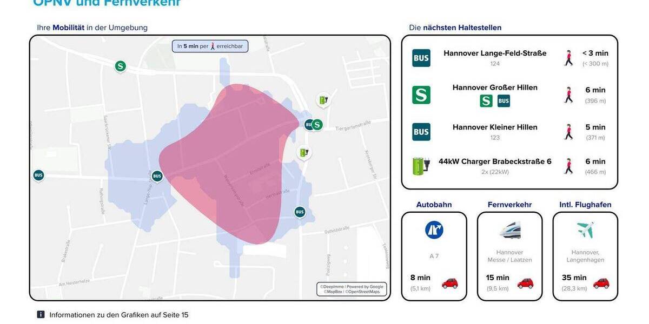Click large S-Bahn icon for Großer Hillen
This screenshot has width=649, height=324.
(x=421, y=95)
